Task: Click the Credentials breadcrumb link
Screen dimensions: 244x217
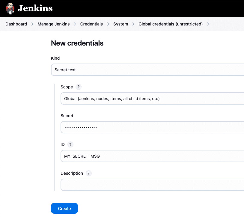Action: point(91,24)
